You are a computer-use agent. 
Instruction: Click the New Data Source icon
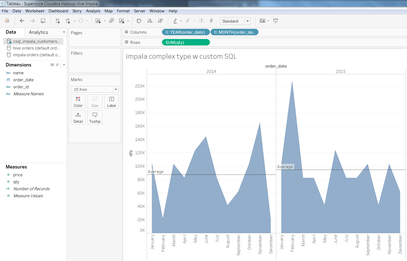pos(58,21)
